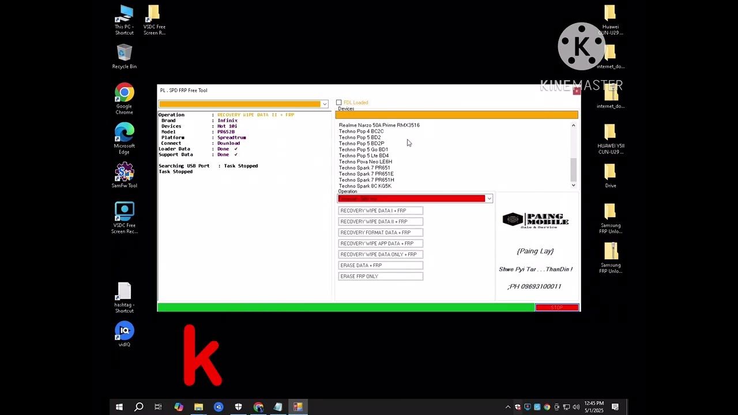Close the SPD FRP Free Tool window

tap(576, 90)
